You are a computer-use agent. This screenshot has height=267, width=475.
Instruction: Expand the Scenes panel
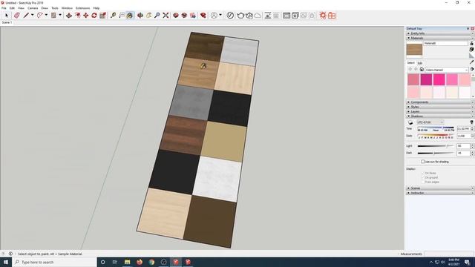point(439,188)
